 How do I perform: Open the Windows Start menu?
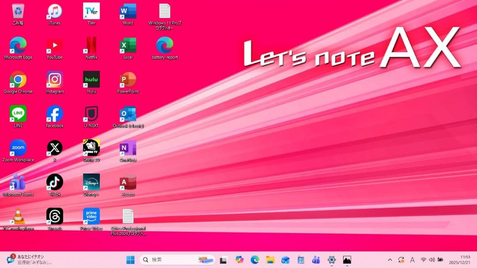tap(131, 260)
